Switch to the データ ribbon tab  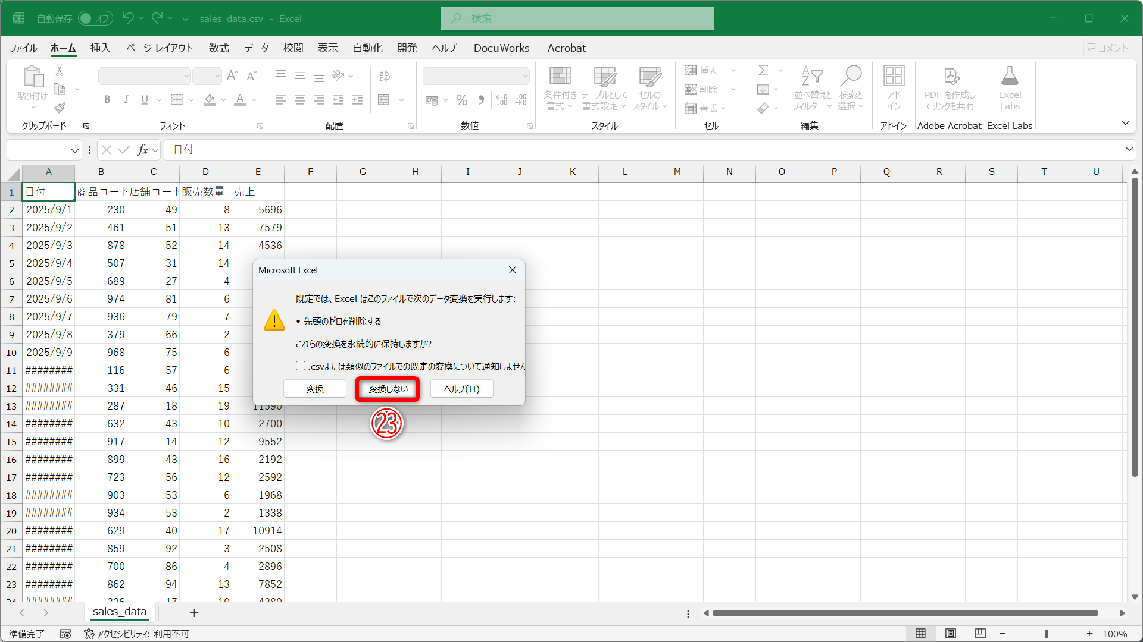255,48
